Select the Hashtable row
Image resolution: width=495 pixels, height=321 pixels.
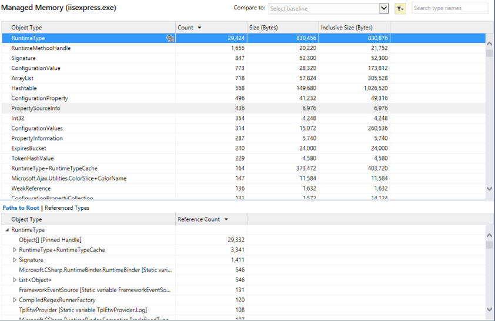coord(243,88)
